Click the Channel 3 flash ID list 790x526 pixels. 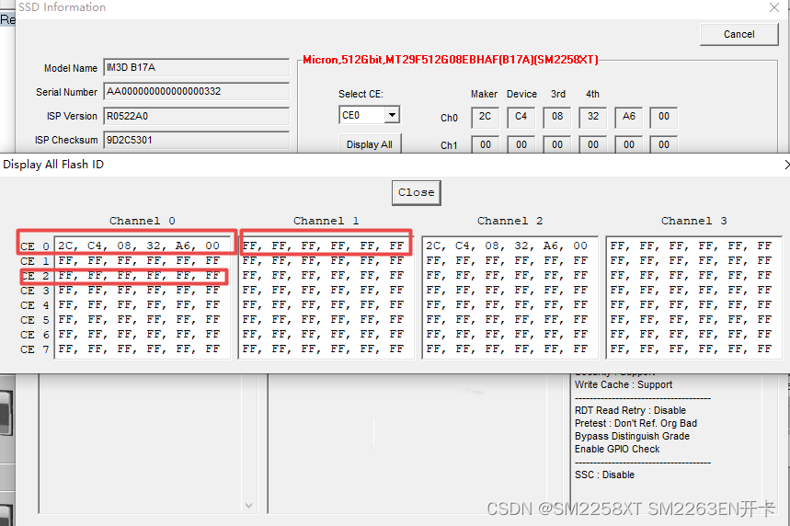tap(693, 297)
